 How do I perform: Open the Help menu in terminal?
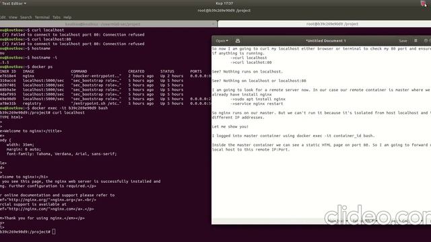pyautogui.click(x=67, y=17)
